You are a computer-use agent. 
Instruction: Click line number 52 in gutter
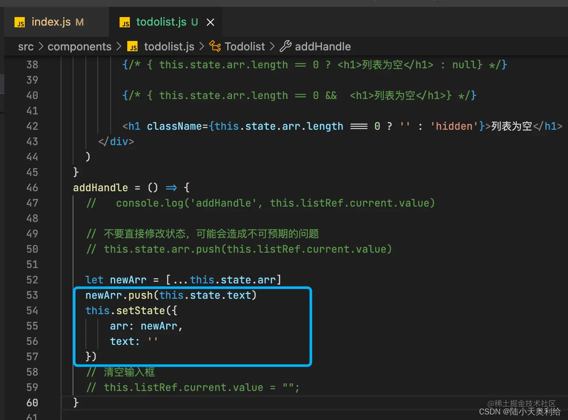coord(32,280)
